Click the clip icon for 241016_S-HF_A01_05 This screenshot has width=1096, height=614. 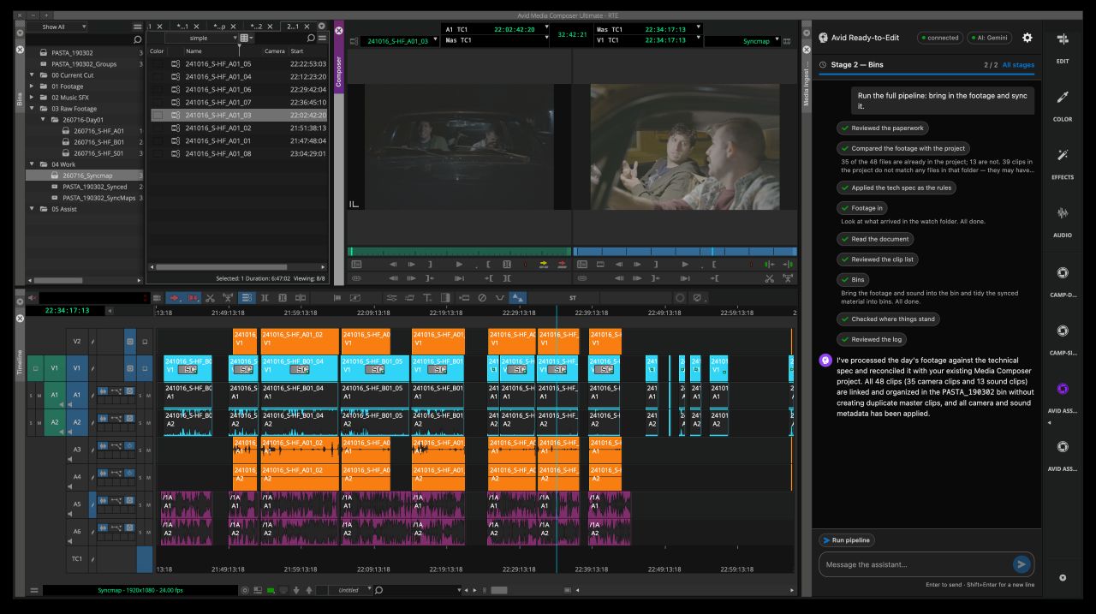pyautogui.click(x=176, y=64)
